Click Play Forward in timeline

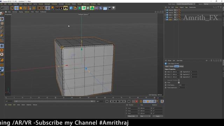pyautogui.click(x=118, y=101)
